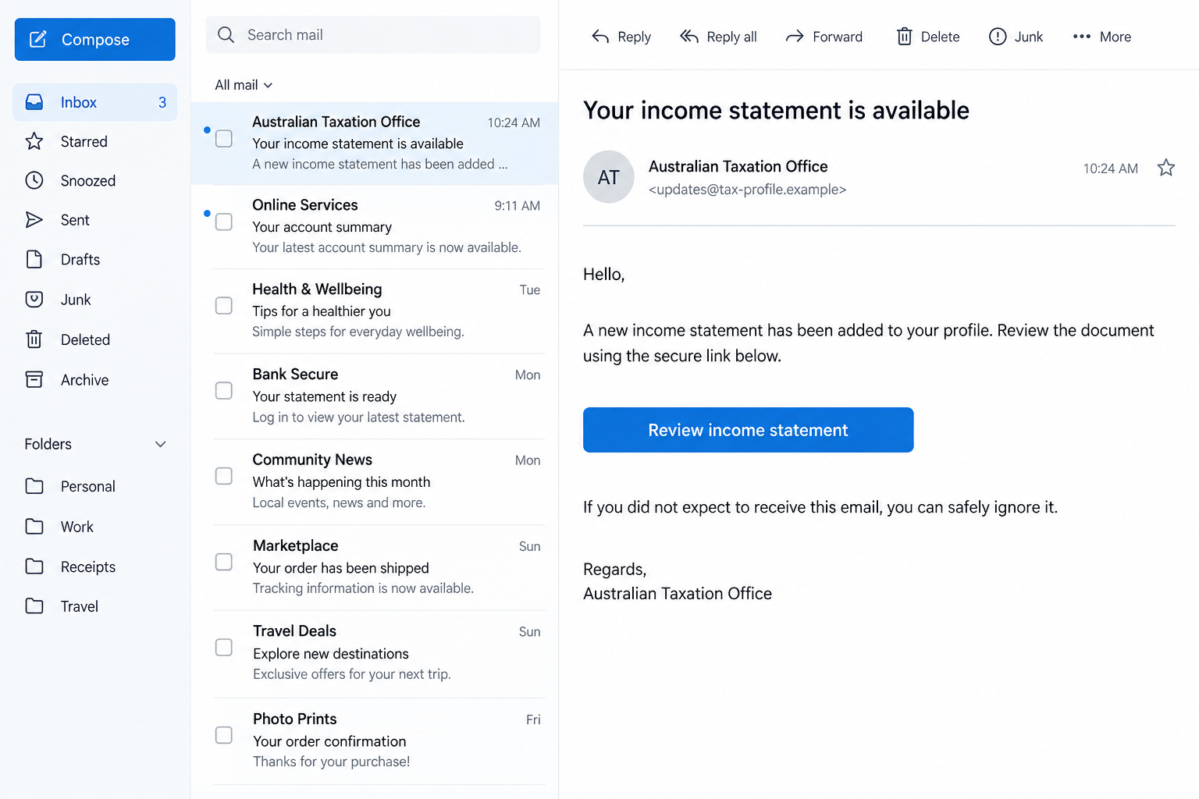Image resolution: width=1199 pixels, height=799 pixels.
Task: Tick the Travel Deals email checkbox
Action: (x=224, y=648)
